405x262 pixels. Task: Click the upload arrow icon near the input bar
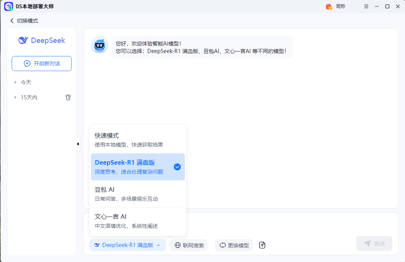262,245
